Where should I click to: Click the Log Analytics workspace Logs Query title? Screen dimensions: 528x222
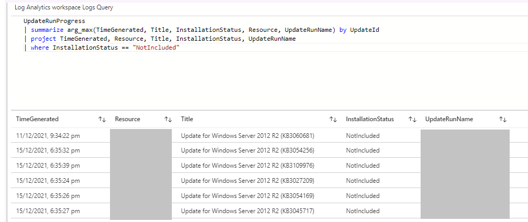click(x=63, y=8)
